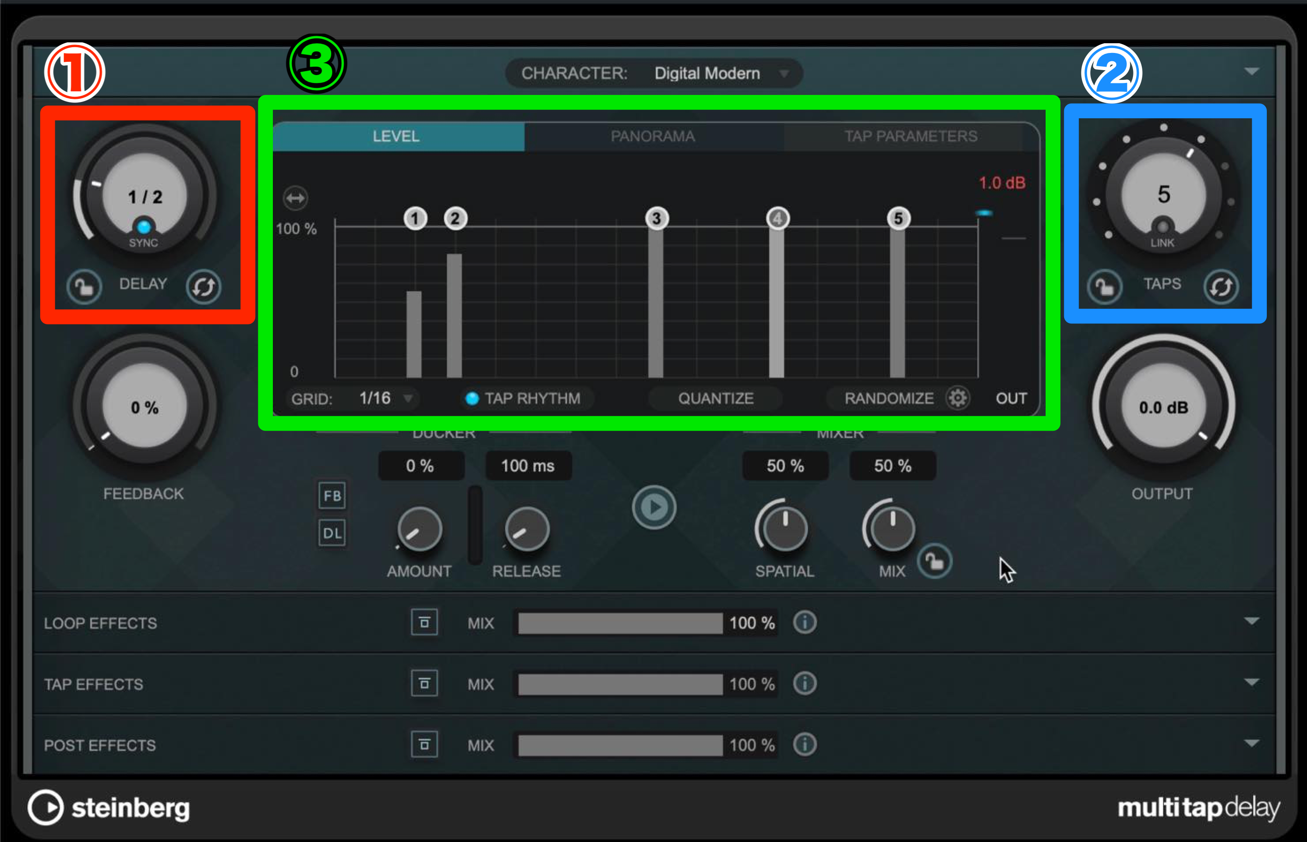Viewport: 1307px width, 842px height.
Task: Open the CHARACTER dropdown
Action: 654,73
